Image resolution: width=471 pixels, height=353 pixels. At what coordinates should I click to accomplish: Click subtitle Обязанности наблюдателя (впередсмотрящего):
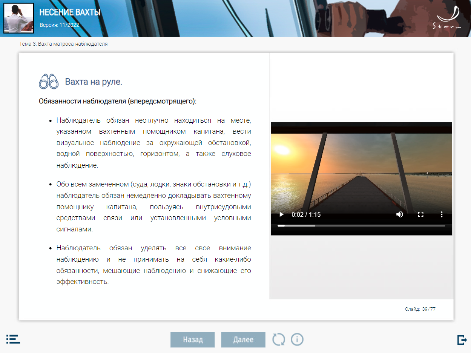118,102
